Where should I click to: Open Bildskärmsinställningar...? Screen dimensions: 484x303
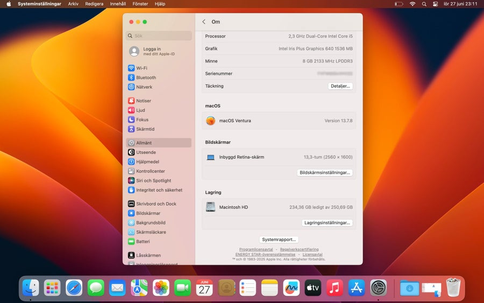coord(325,172)
